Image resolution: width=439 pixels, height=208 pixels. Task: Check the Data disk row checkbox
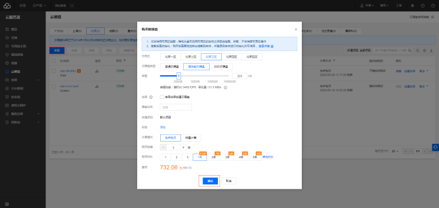[x=53, y=71]
